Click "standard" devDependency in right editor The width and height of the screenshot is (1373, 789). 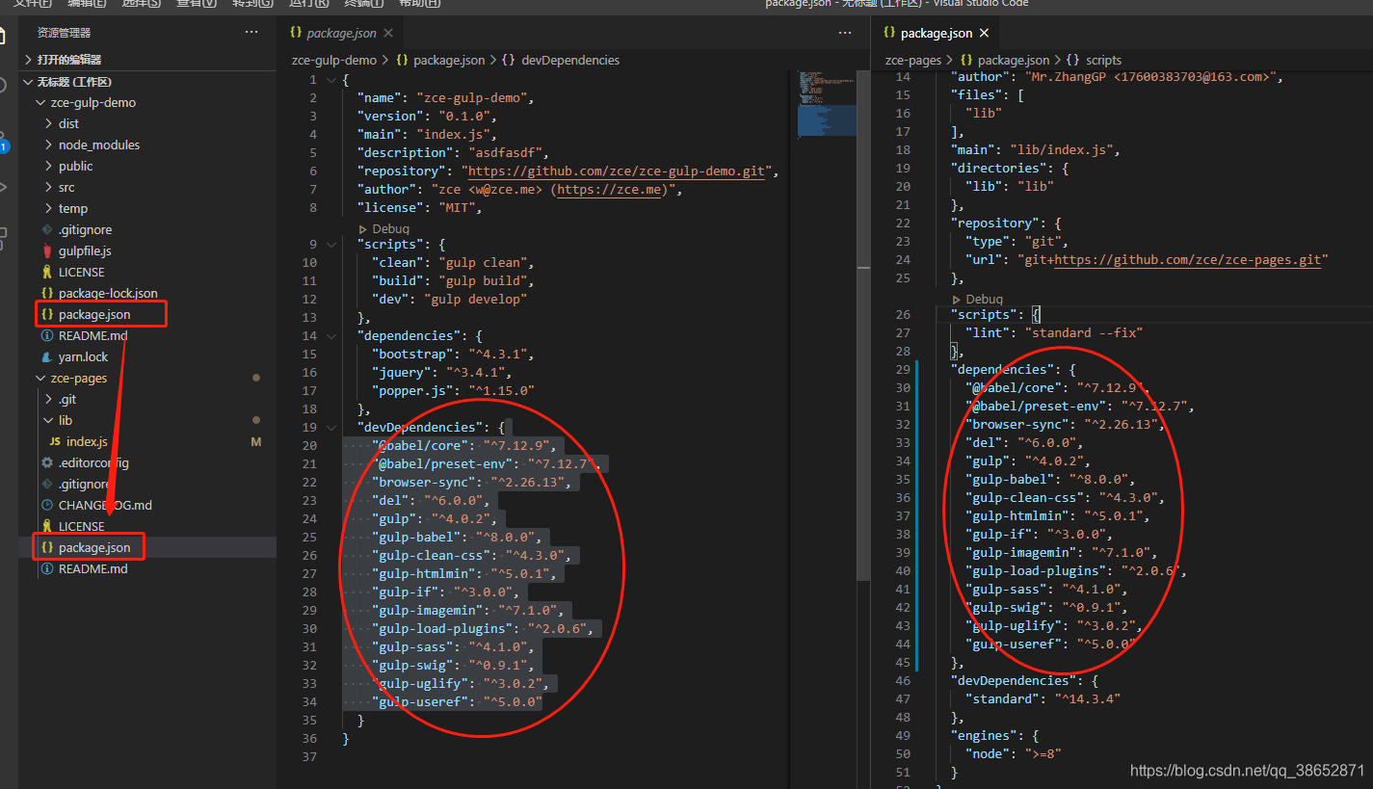[x=1002, y=698]
